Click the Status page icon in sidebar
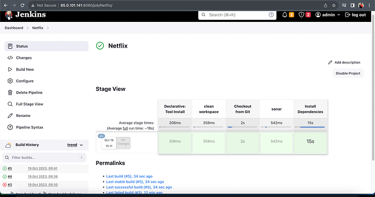375x197 pixels. point(10,46)
